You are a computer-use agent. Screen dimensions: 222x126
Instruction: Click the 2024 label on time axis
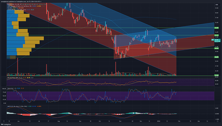[159, 121]
